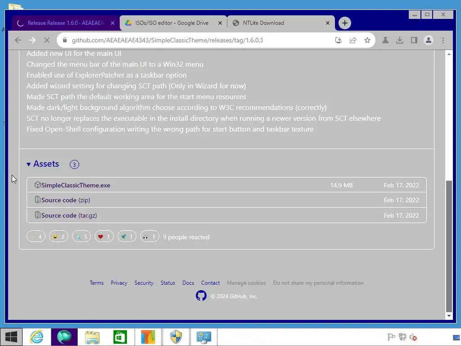The width and height of the screenshot is (461, 346).
Task: Click the 14.9 MB file size text
Action: coord(341,185)
